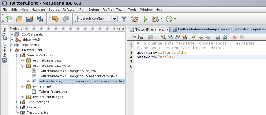Viewport: 266px width, 115px height.
Task: Open the Source menu
Action: point(54,10)
